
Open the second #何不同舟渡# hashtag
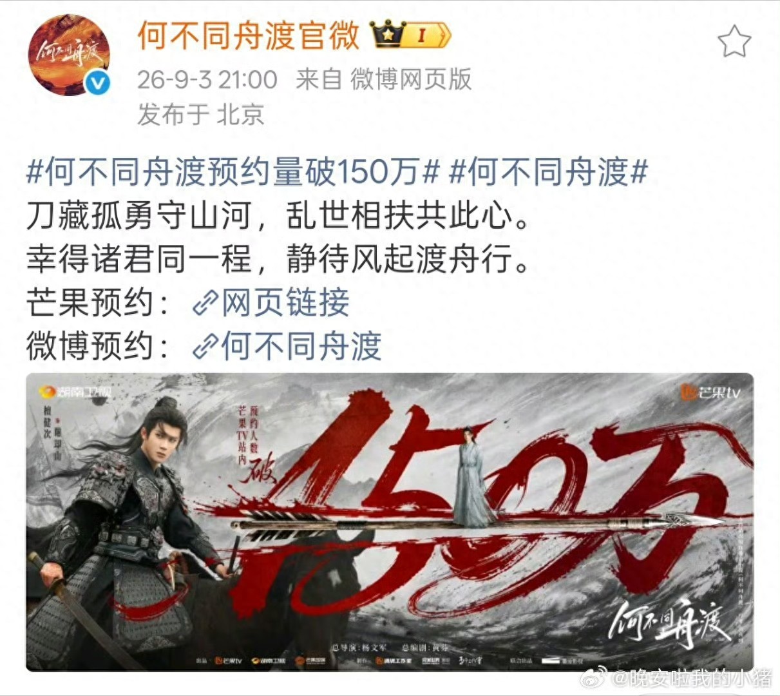coord(548,172)
